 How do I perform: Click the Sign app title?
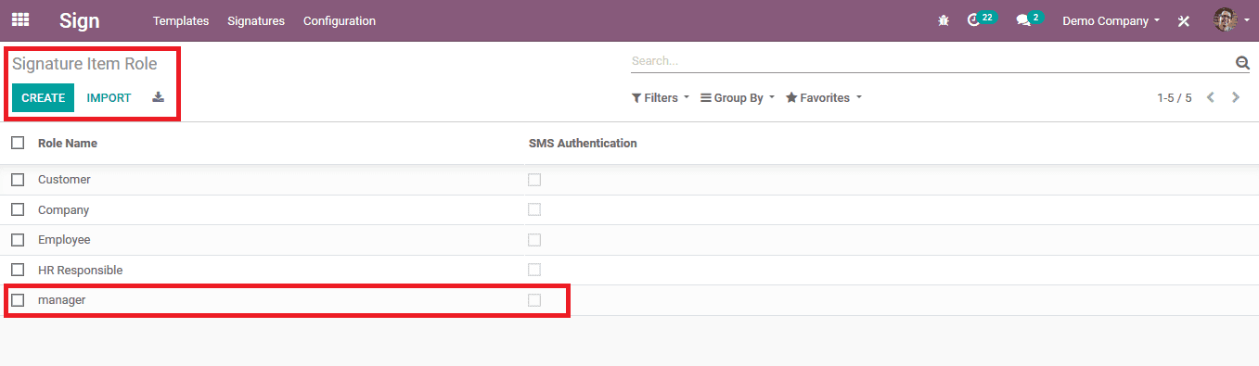[x=80, y=20]
